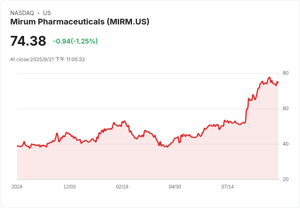Viewport: 300px width, 208px height.
Task: Click the NASDAQ exchange label
Action: 22,13
